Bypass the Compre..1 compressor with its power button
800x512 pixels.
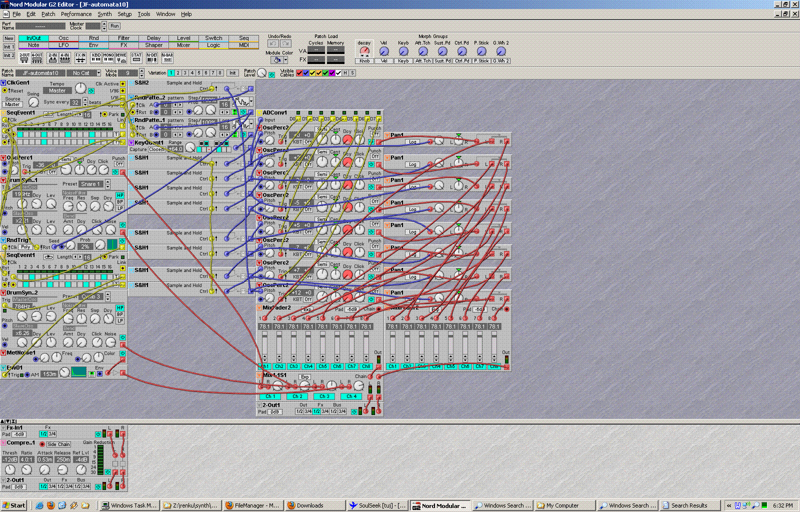pyautogui.click(x=107, y=472)
